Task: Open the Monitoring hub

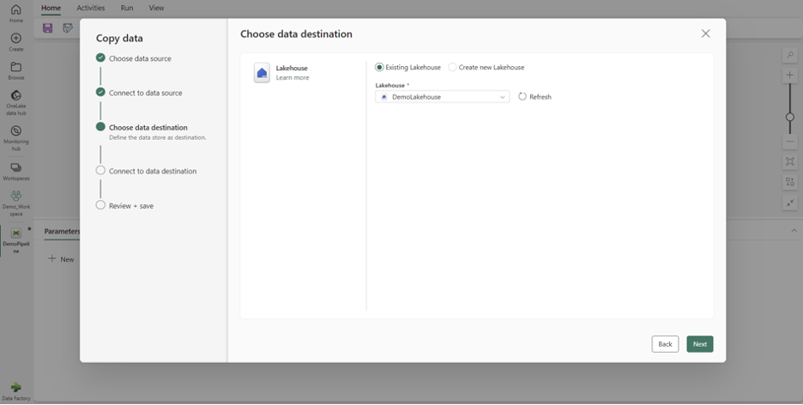Action: (16, 138)
